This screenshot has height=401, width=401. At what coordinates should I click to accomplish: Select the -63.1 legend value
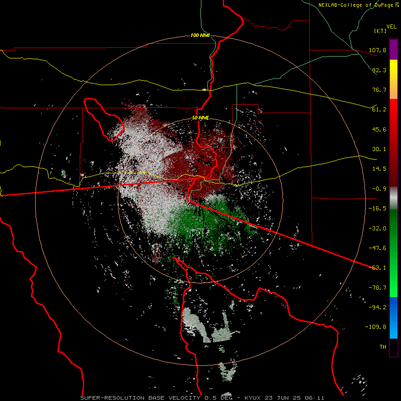click(x=377, y=268)
